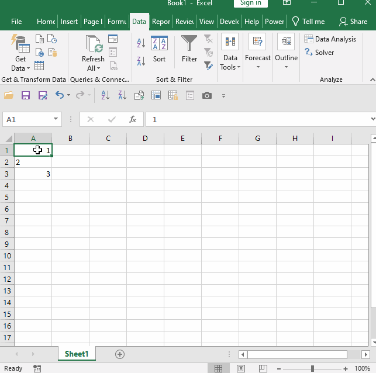Viewport: 376px width, 373px height.
Task: Click From Table/Range icon
Action: [39, 65]
